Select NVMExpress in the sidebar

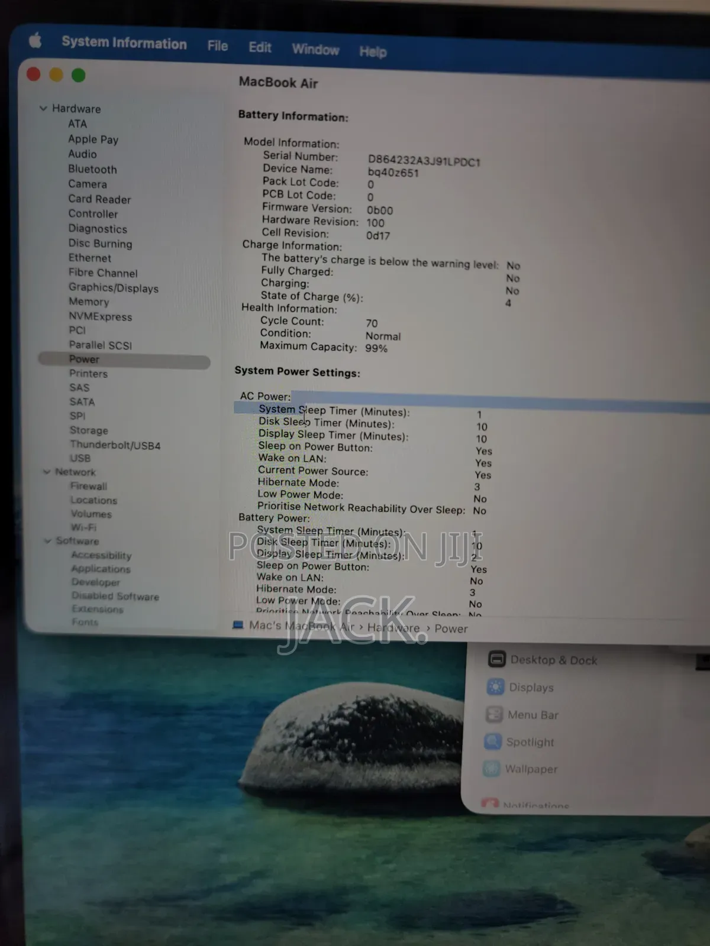[101, 316]
